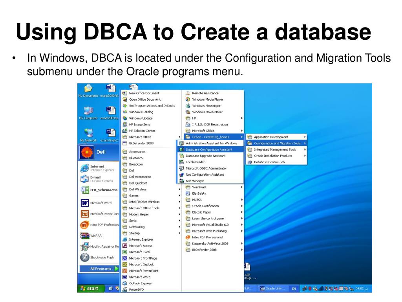Launch Microsoft FrontPage
The image size is (402, 302).
click(151, 258)
